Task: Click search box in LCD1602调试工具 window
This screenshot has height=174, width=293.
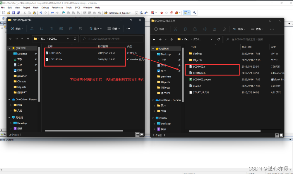Action: tap(253, 39)
